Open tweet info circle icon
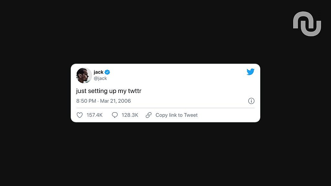 tap(251, 101)
